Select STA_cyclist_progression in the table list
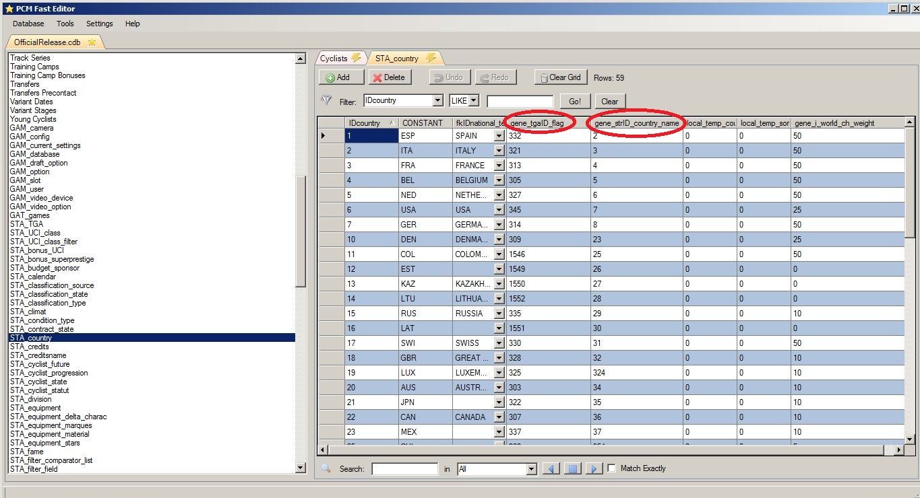This screenshot has width=920, height=498. (x=49, y=373)
